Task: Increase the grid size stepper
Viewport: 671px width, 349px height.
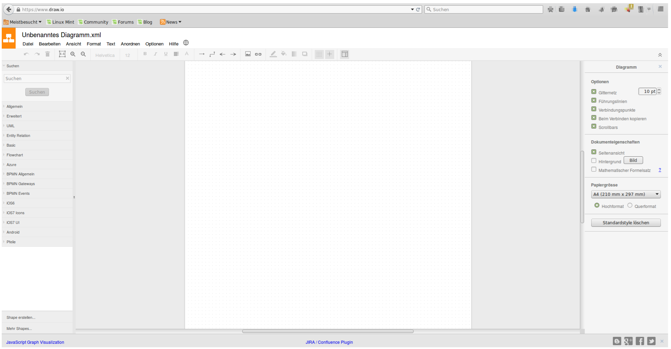Action: click(x=659, y=89)
